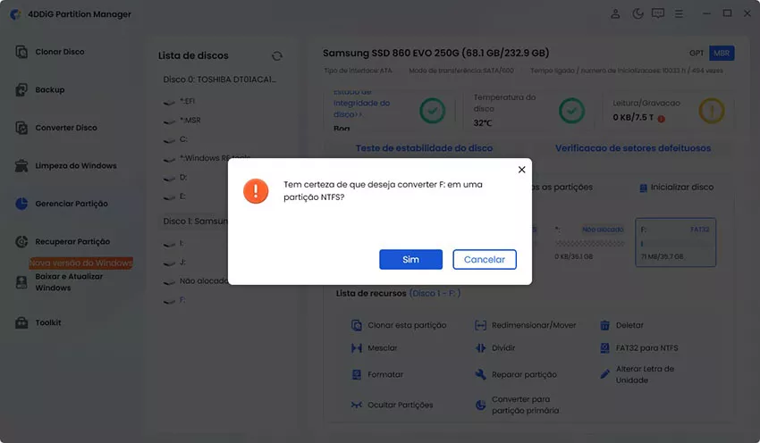Click the orange warning icon in dialog
Screen dimensions: 760x443
pos(256,191)
